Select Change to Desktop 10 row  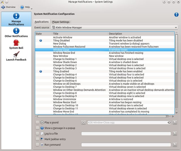coord(105,105)
